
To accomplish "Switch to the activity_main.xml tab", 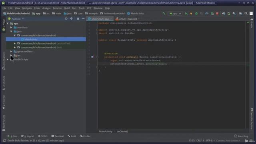I will (128, 19).
